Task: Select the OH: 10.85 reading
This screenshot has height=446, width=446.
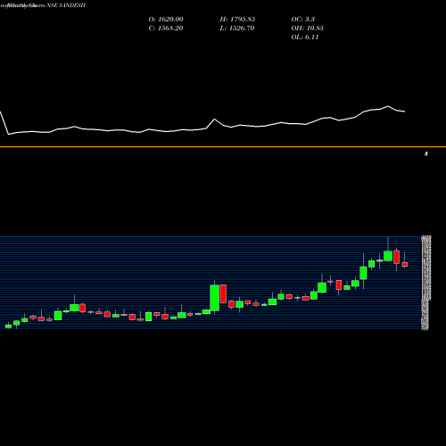Action: pos(307,29)
